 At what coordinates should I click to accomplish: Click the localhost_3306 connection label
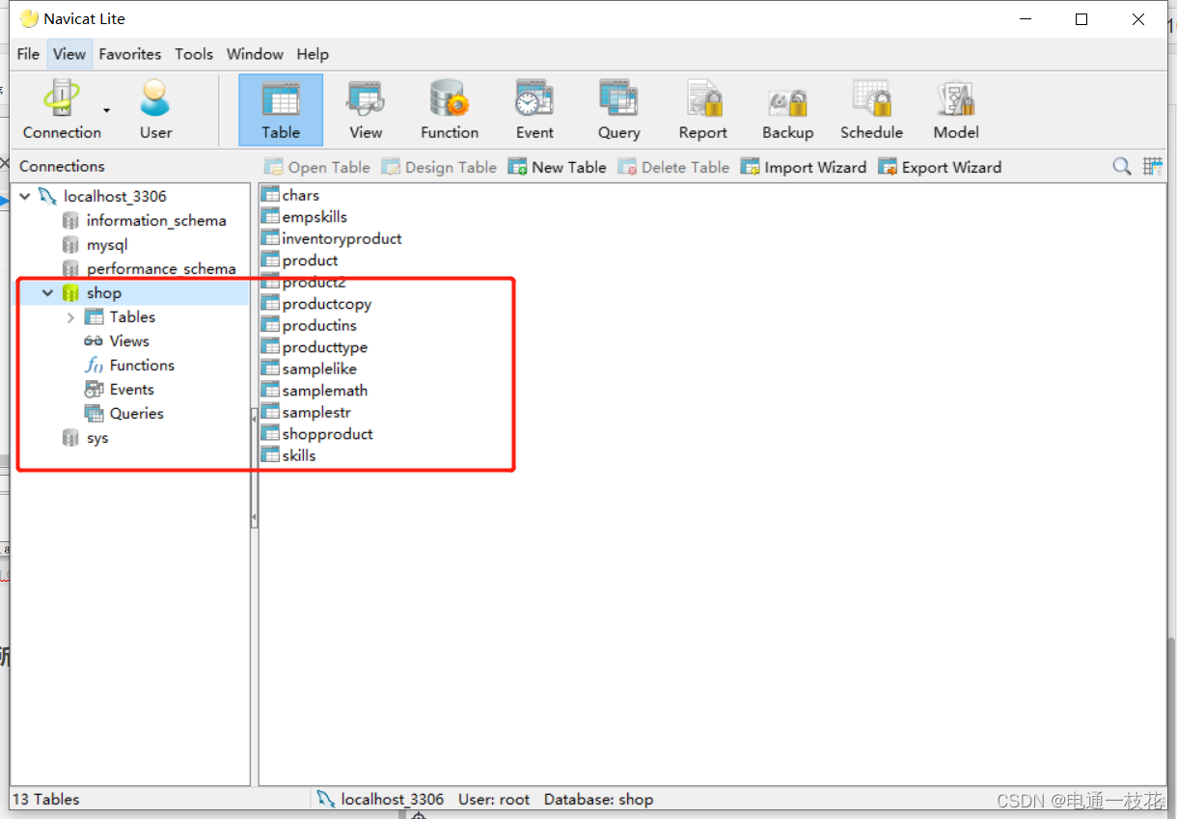click(115, 196)
